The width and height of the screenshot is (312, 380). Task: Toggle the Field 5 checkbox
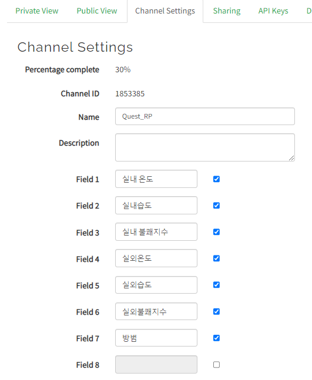point(216,285)
